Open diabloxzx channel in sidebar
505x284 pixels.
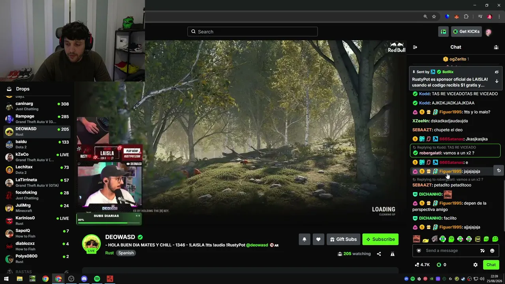(36, 246)
